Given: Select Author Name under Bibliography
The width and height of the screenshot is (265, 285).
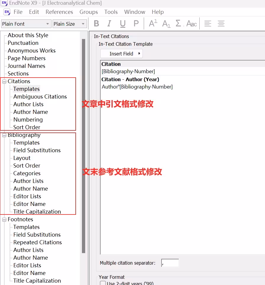Looking at the screenshot, I should pyautogui.click(x=31, y=189).
